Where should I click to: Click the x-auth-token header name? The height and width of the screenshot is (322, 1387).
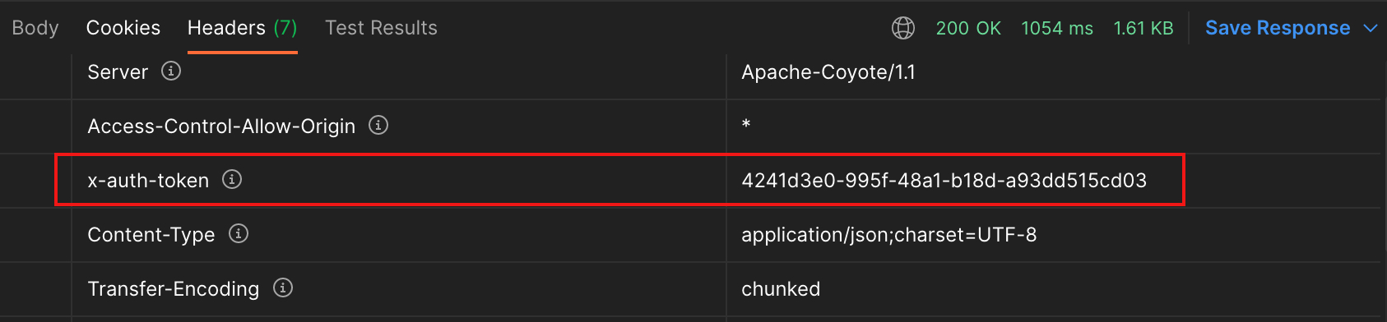click(148, 181)
